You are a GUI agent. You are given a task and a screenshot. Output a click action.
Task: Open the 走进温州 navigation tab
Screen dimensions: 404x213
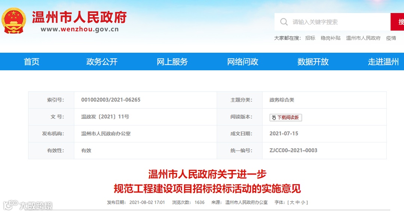pos(383,62)
